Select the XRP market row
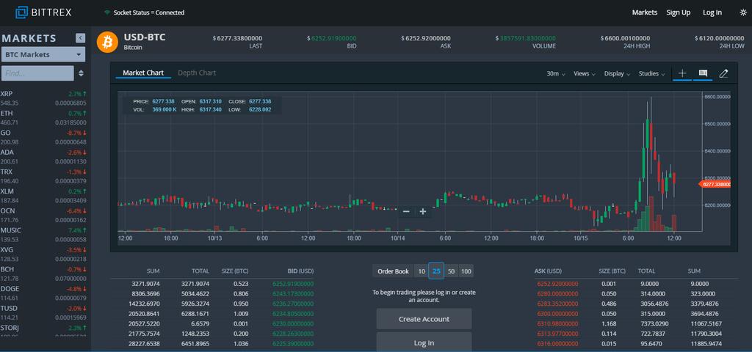 [x=43, y=98]
